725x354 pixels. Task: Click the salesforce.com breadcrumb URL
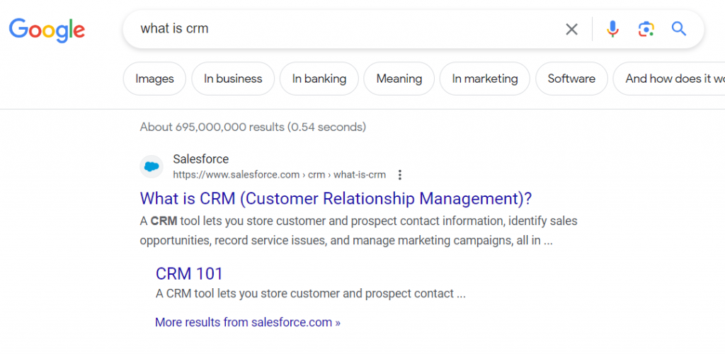[x=279, y=175]
